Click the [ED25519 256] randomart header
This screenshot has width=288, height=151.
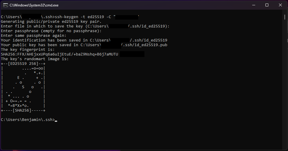click(x=23, y=63)
